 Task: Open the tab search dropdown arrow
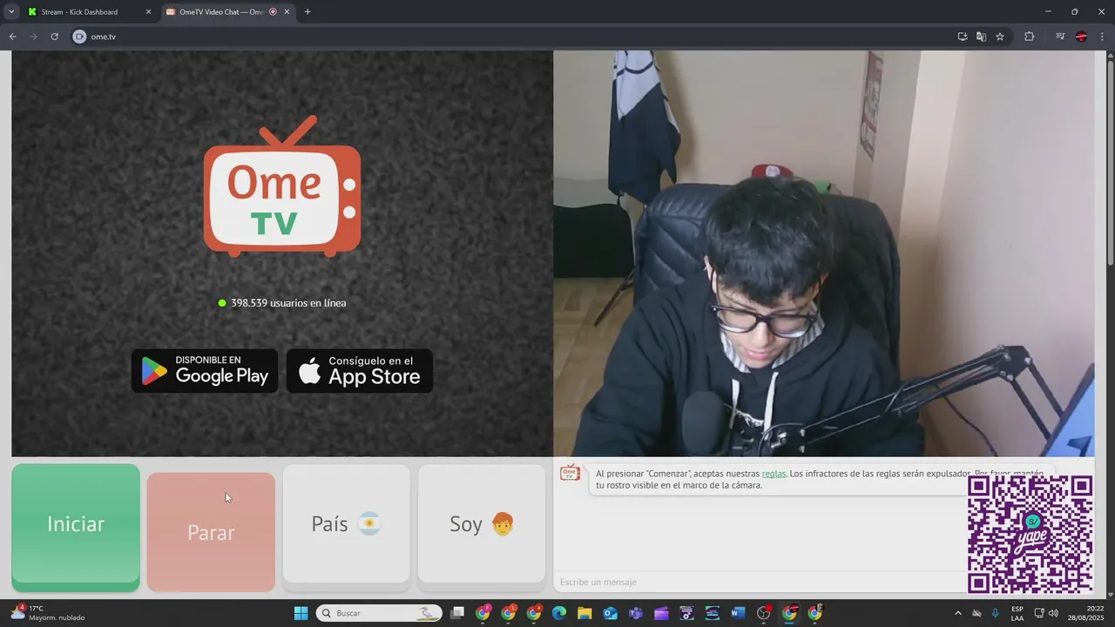point(11,12)
